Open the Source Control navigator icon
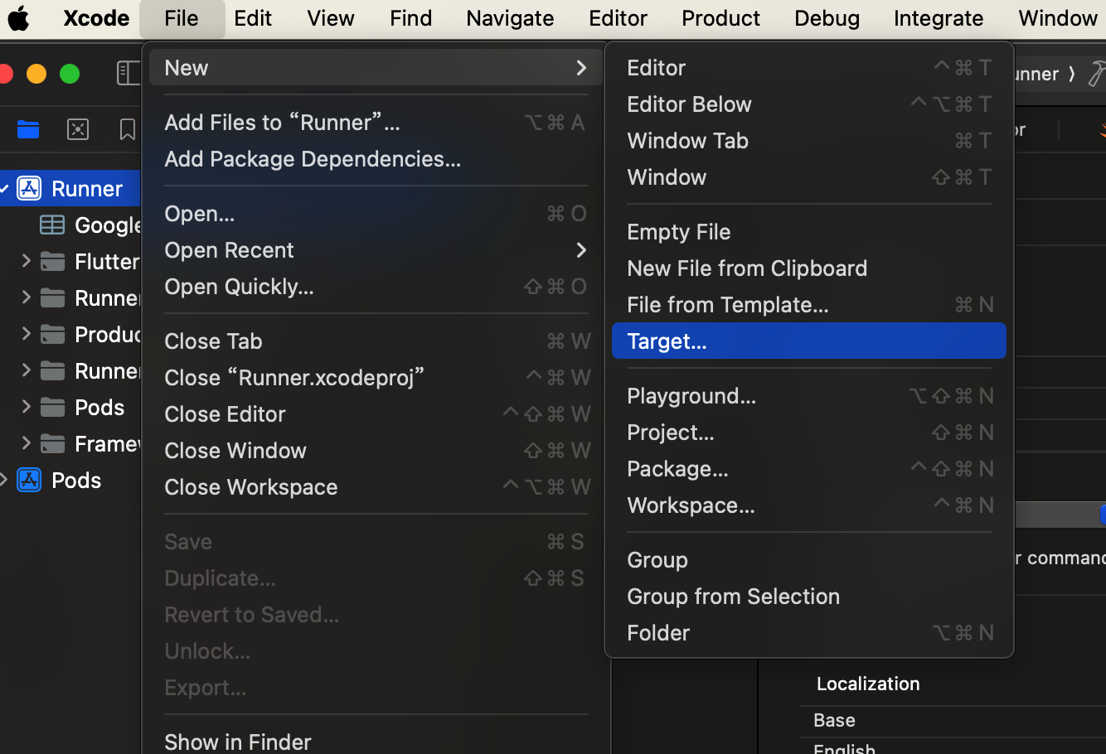Viewport: 1106px width, 754px height. (x=78, y=129)
